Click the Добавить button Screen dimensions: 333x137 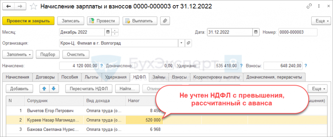[19, 89]
